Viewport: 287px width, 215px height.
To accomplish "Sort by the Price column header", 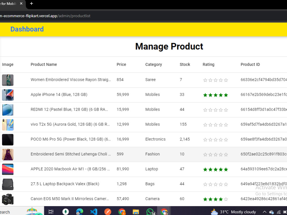I will pyautogui.click(x=121, y=64).
